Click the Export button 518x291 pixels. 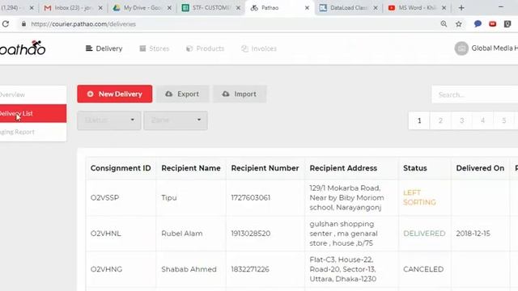(183, 94)
